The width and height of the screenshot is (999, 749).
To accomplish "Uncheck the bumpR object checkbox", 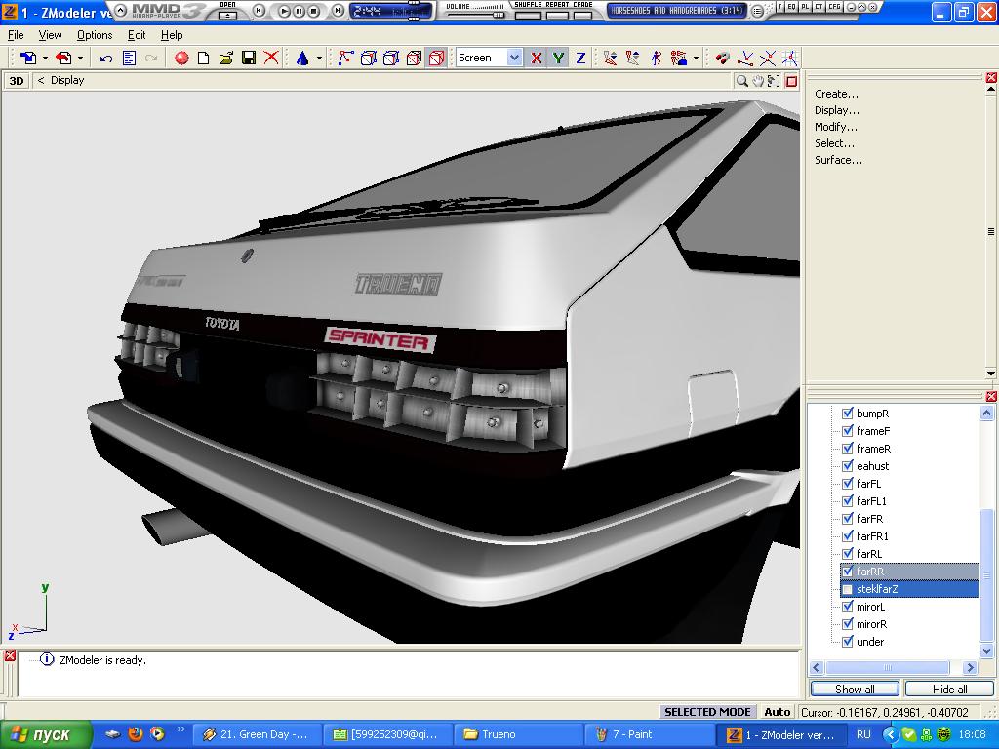I will pos(848,414).
